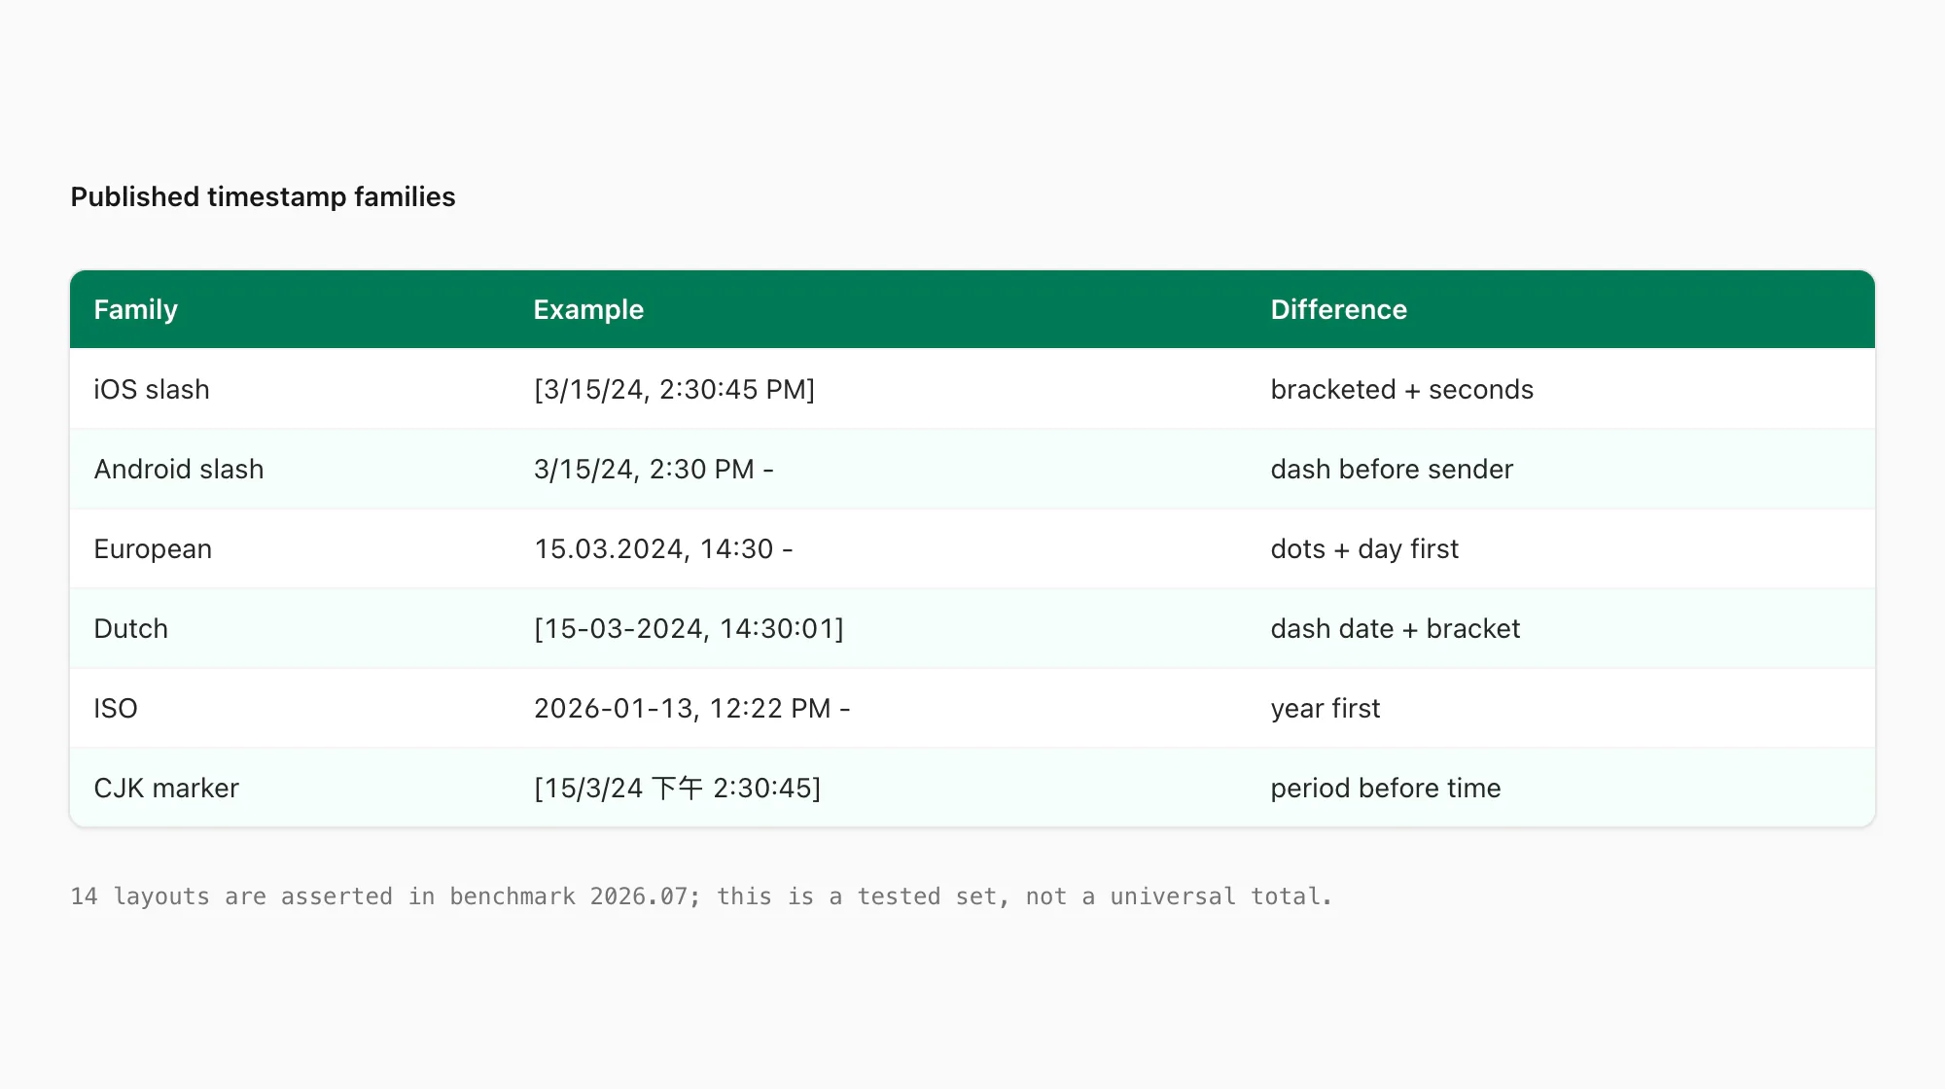The width and height of the screenshot is (1945, 1089).
Task: Click the '15.03.2024, 14:30 -' example
Action: 663,548
